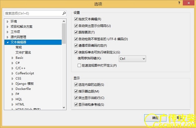Select the CSS tree item

(x=18, y=78)
